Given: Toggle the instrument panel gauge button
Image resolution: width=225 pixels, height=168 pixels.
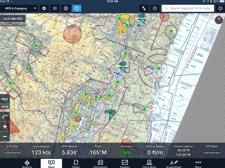Looking at the screenshot, I should coord(77,8).
